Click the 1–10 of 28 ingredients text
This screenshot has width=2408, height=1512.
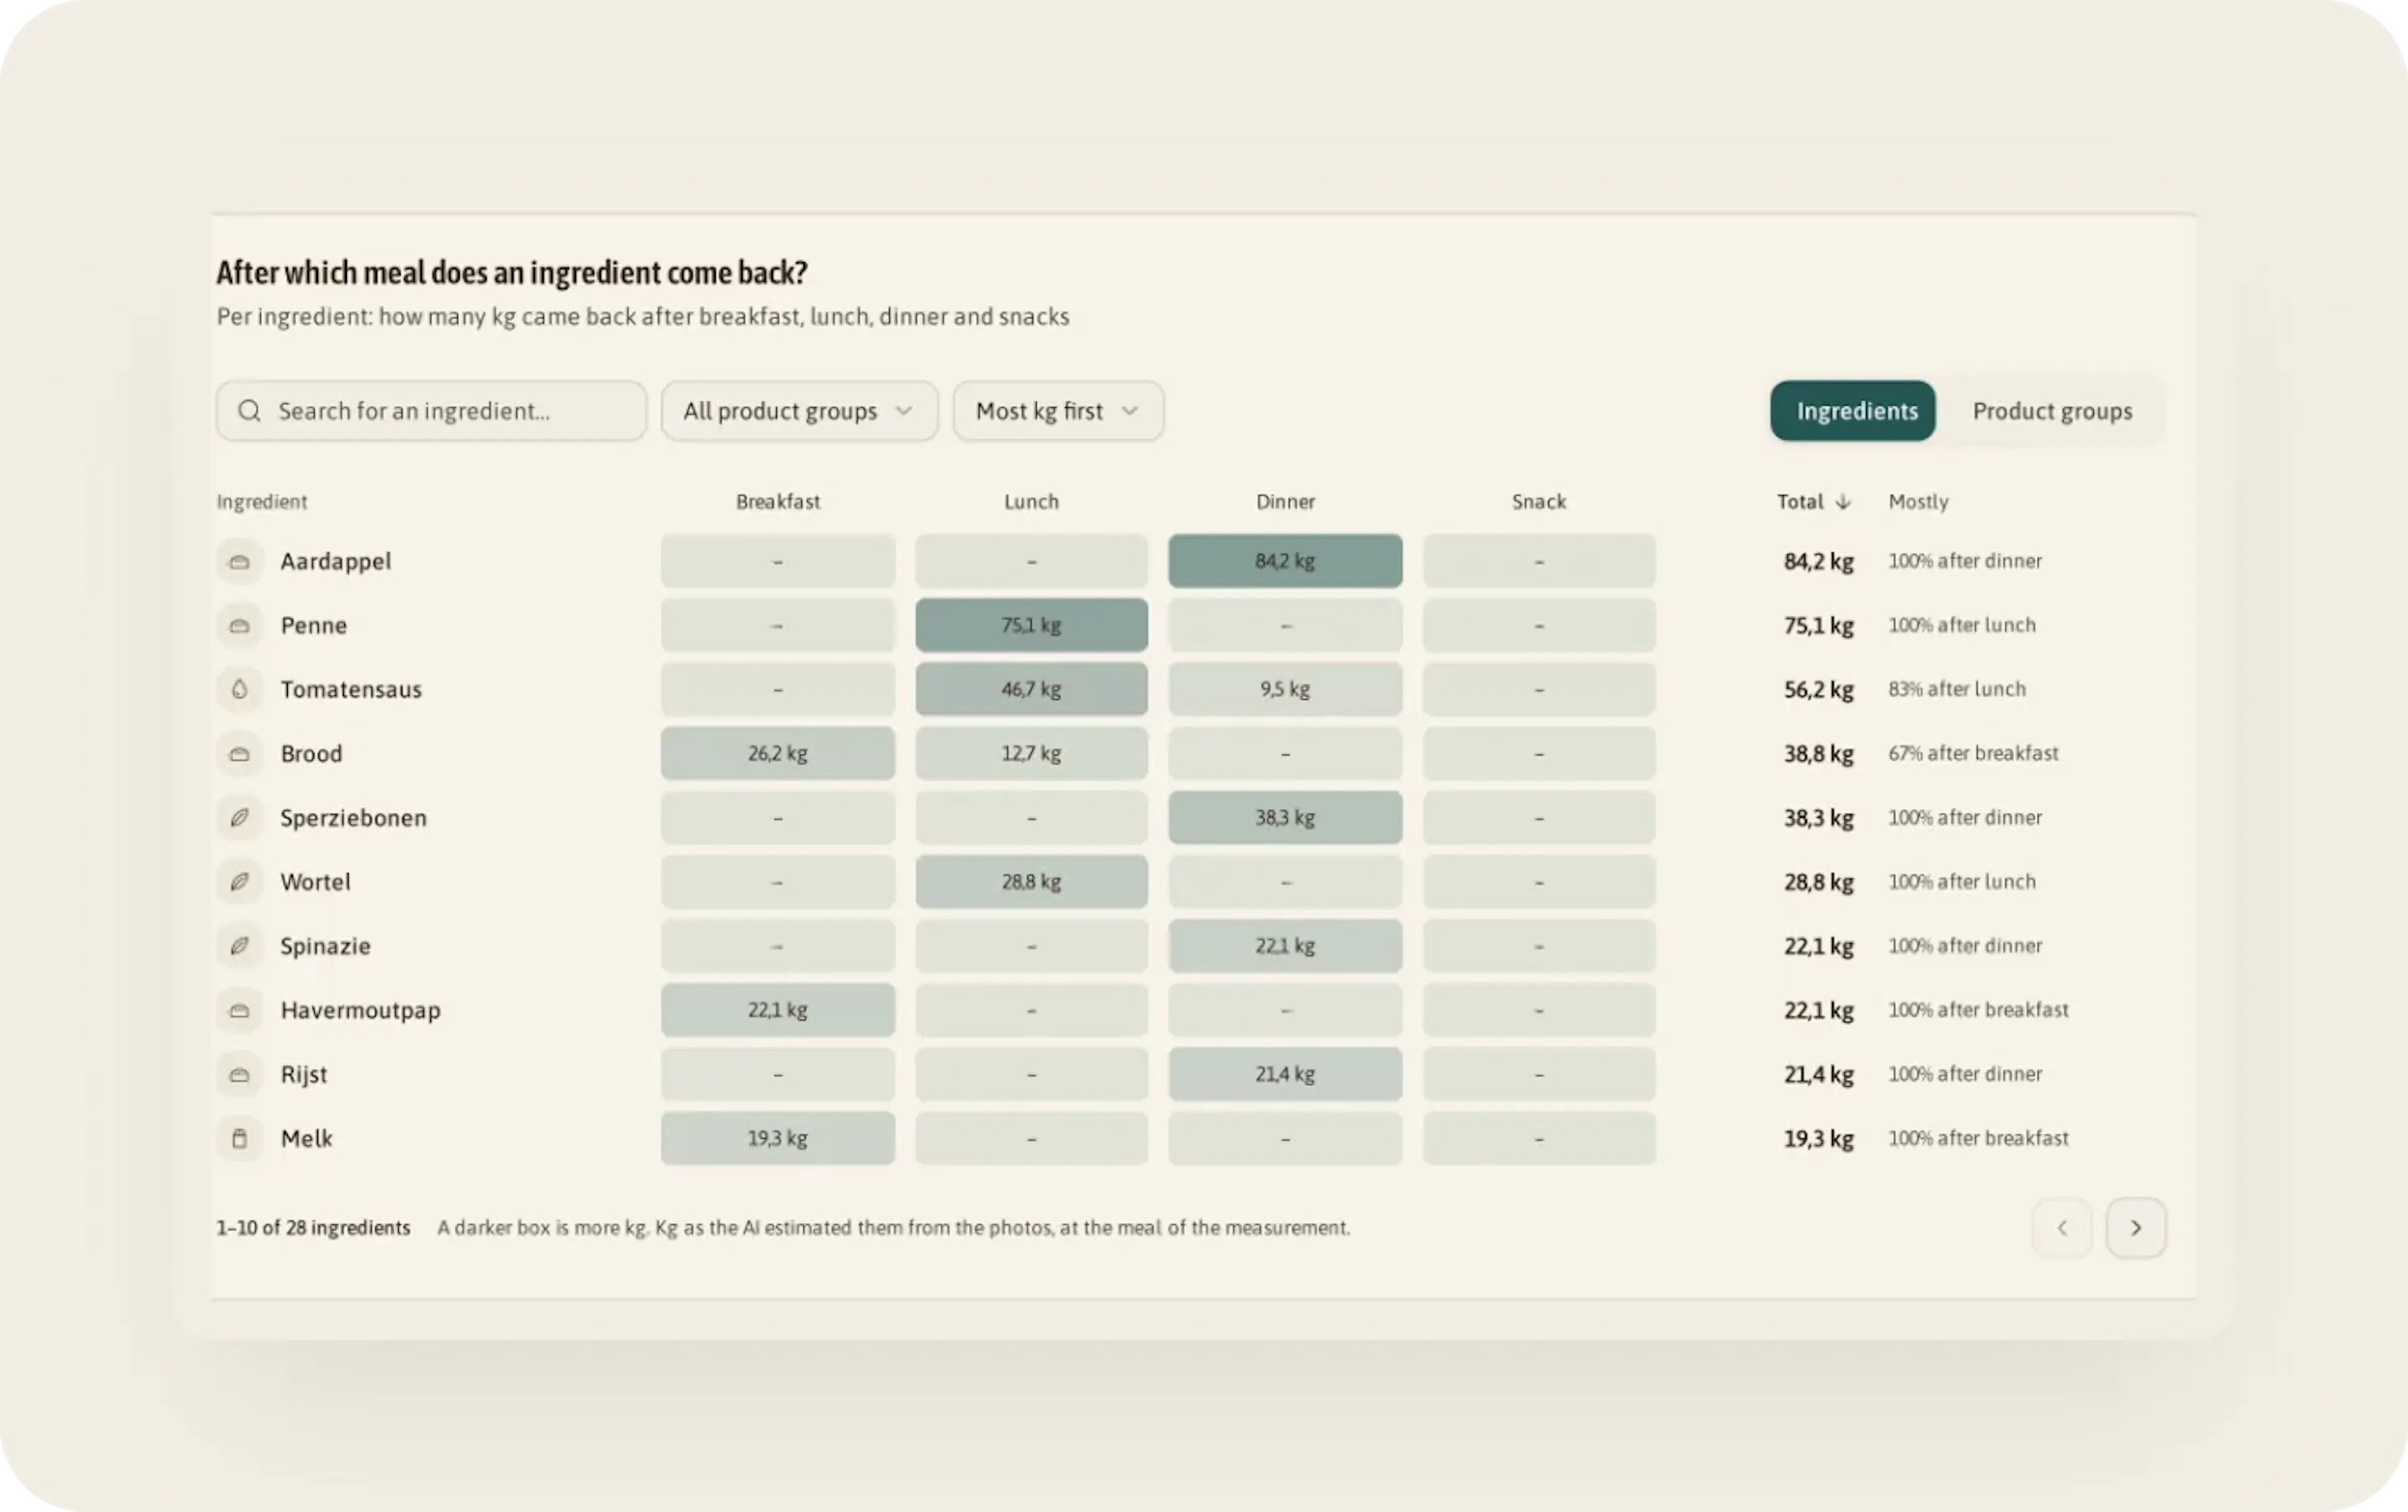point(313,1228)
